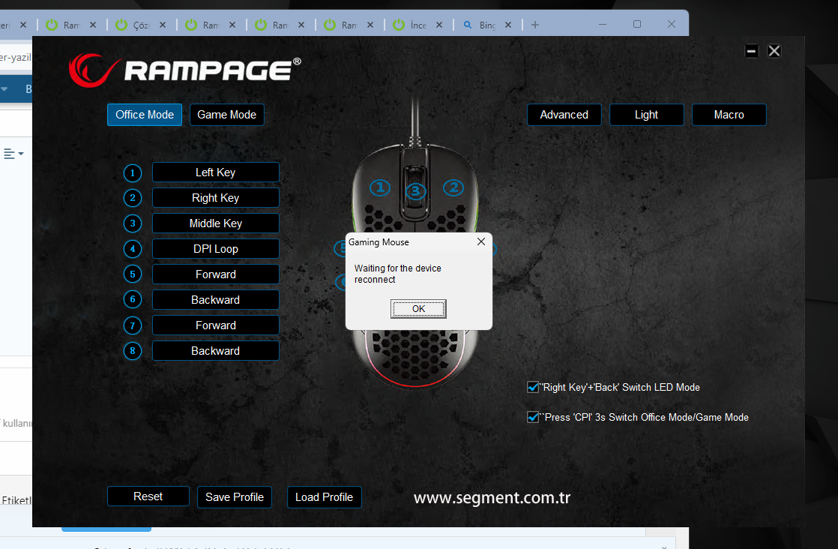Click the numbered circle 4 icon beside DPI Loop
This screenshot has width=838, height=549.
click(133, 249)
